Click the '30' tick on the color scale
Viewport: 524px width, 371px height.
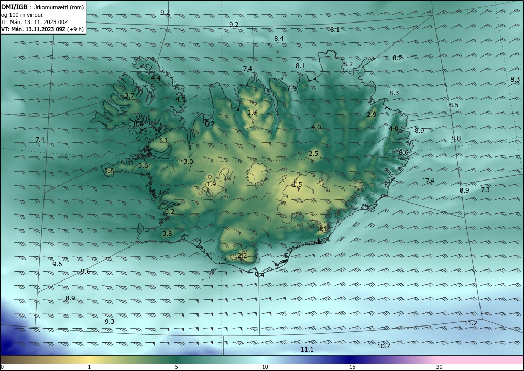point(440,367)
